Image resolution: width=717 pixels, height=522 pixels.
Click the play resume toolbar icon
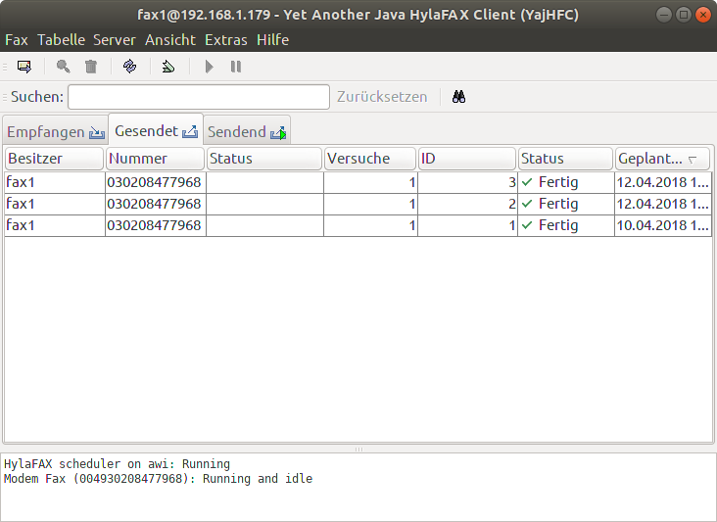(209, 67)
